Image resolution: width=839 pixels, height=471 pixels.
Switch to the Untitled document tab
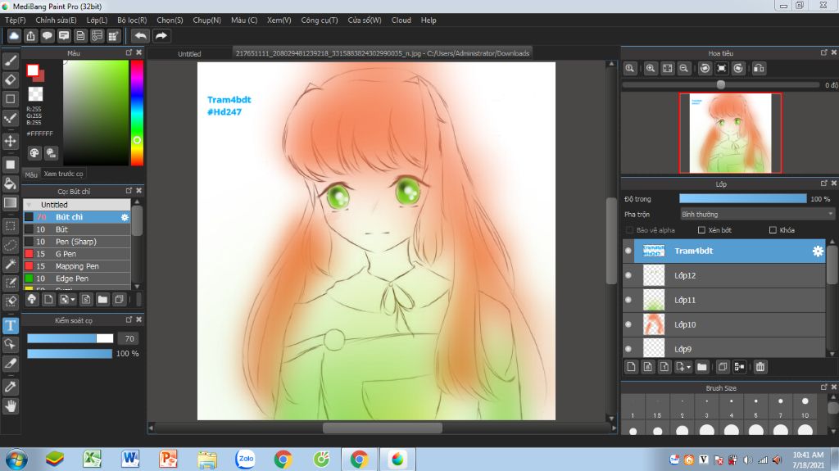tap(189, 53)
